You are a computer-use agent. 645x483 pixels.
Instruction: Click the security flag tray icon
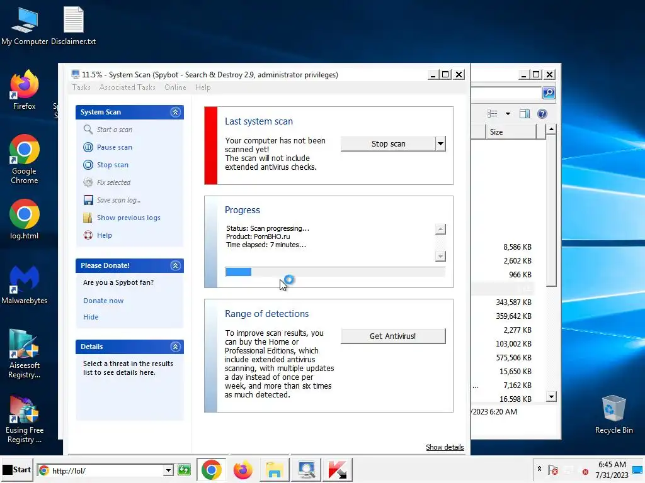tap(553, 470)
